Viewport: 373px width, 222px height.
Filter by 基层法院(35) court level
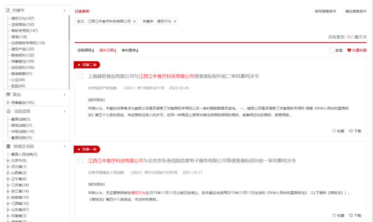pyautogui.click(x=22, y=138)
